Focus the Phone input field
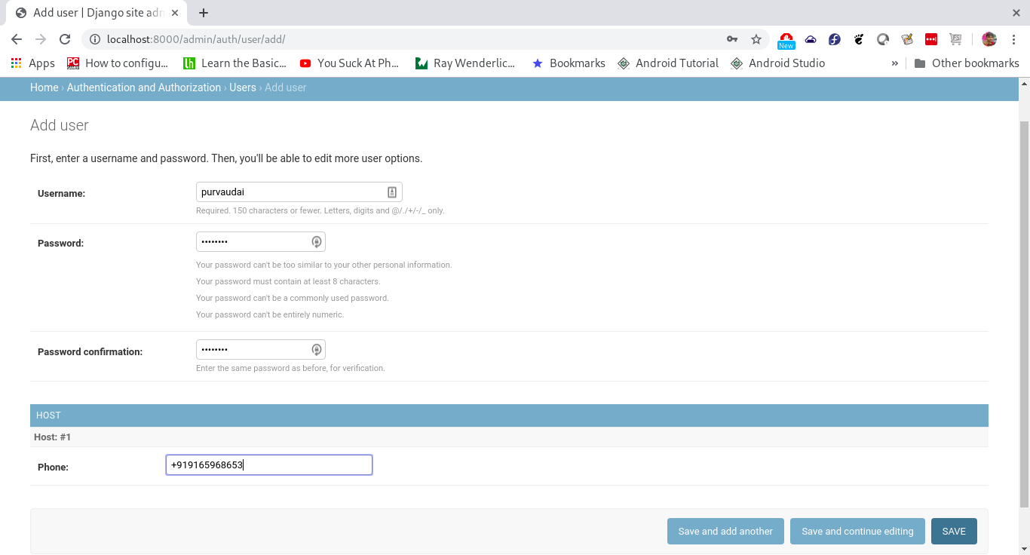Image resolution: width=1030 pixels, height=555 pixels. pos(269,465)
